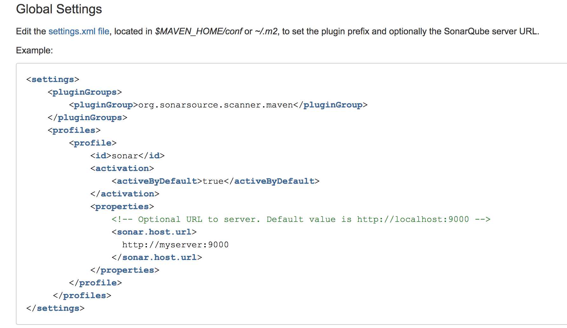Click the http://myserver:9000 value
The width and height of the screenshot is (567, 328).
click(175, 245)
